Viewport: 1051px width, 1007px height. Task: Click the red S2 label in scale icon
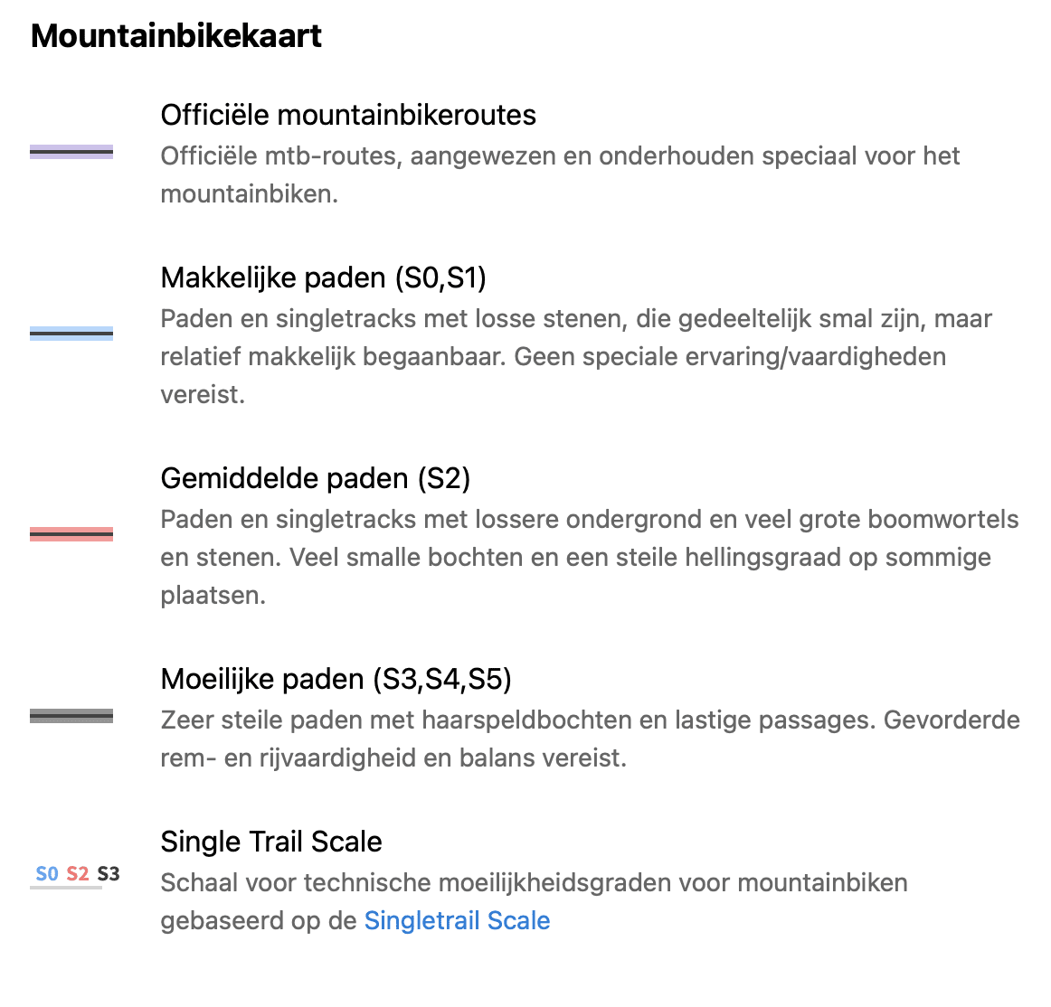78,874
